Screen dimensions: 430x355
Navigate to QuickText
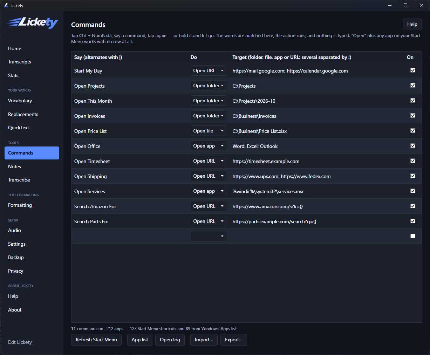[x=32, y=128]
